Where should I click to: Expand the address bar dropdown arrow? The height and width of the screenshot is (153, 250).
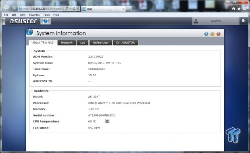click(70, 8)
